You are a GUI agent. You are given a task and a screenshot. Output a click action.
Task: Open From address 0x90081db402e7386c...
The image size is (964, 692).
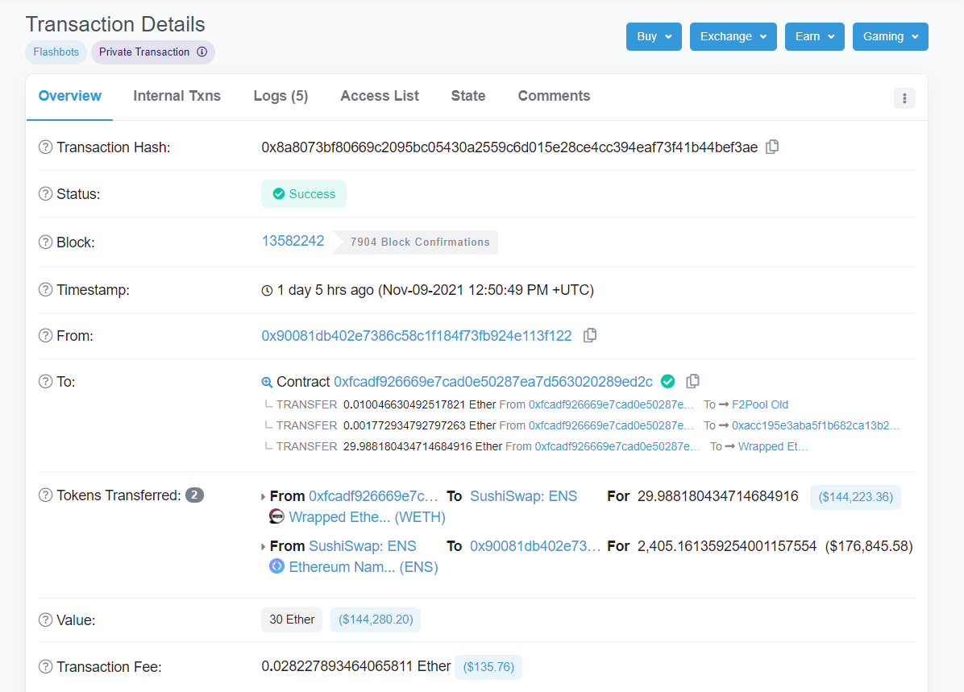417,336
